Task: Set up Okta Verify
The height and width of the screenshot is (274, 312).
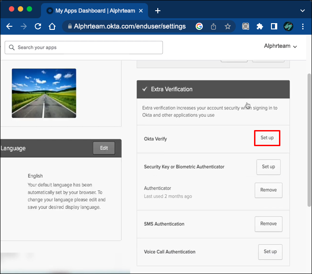Action: click(x=267, y=138)
